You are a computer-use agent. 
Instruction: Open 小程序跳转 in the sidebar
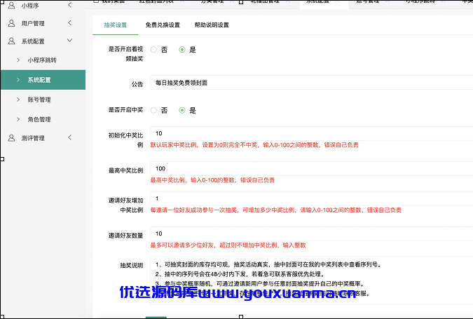42,60
